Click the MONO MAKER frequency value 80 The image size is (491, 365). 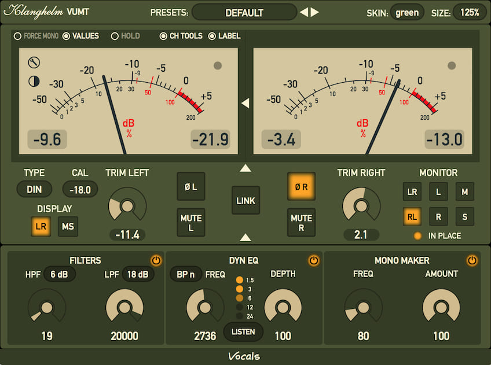(363, 336)
